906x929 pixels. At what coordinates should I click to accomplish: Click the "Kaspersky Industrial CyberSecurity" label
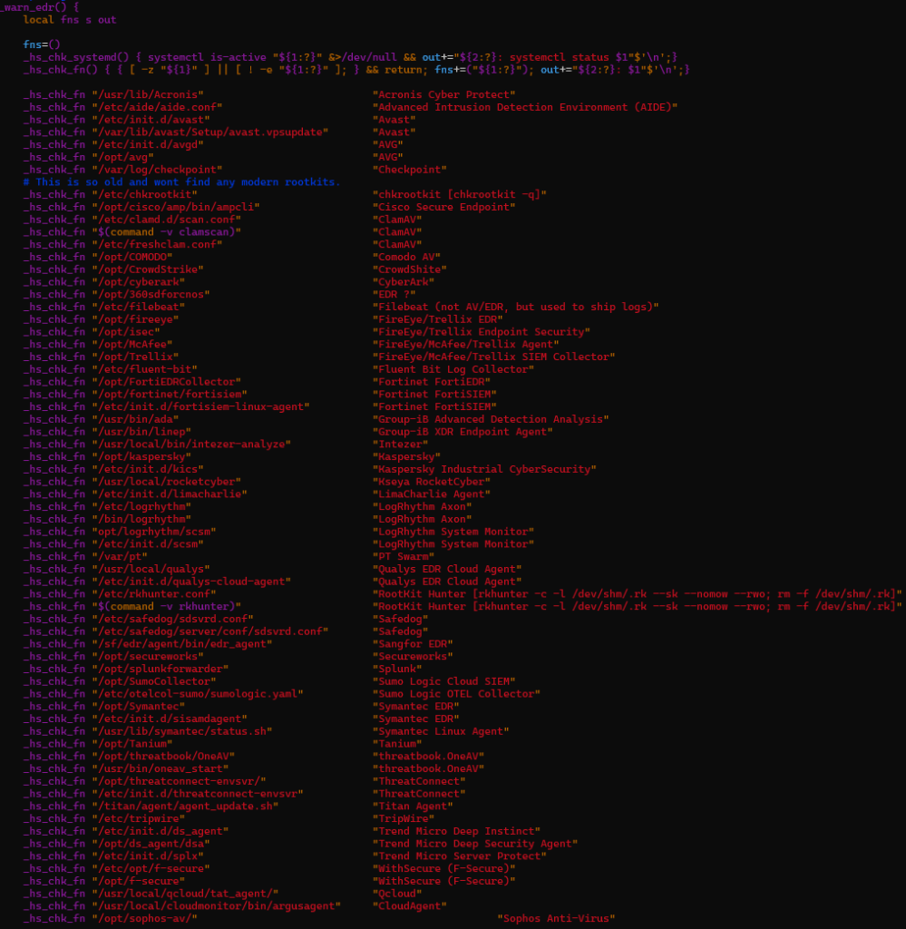point(485,469)
